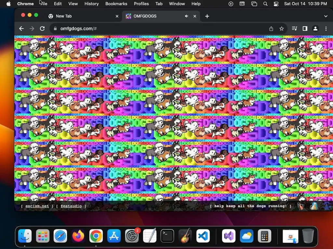Open the Preview document thumbnail in the Dock
The image size is (333, 249).
click(290, 236)
